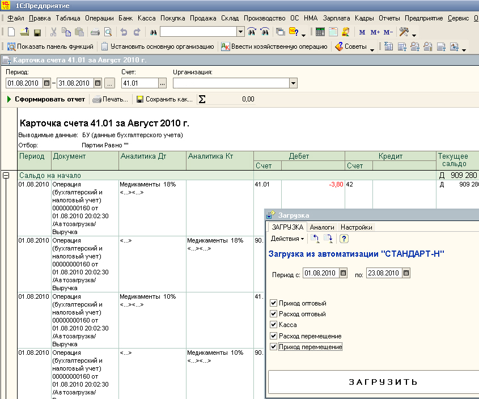The width and height of the screenshot is (479, 399).
Task: Click the Paste clipboard icon
Action: coord(79,32)
